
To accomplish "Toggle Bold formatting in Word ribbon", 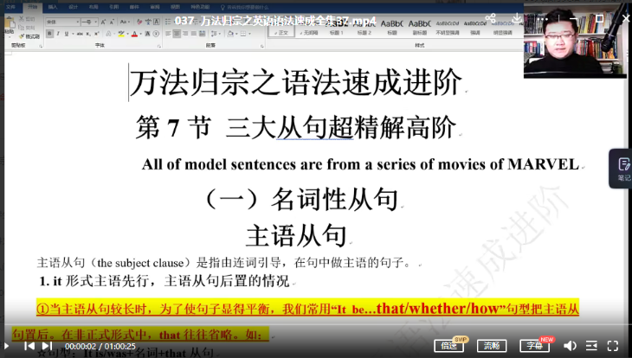I will (48, 33).
